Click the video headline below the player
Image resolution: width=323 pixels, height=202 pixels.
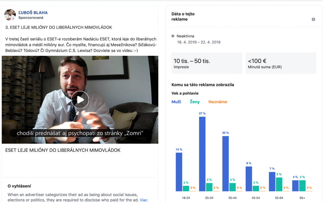(63, 150)
